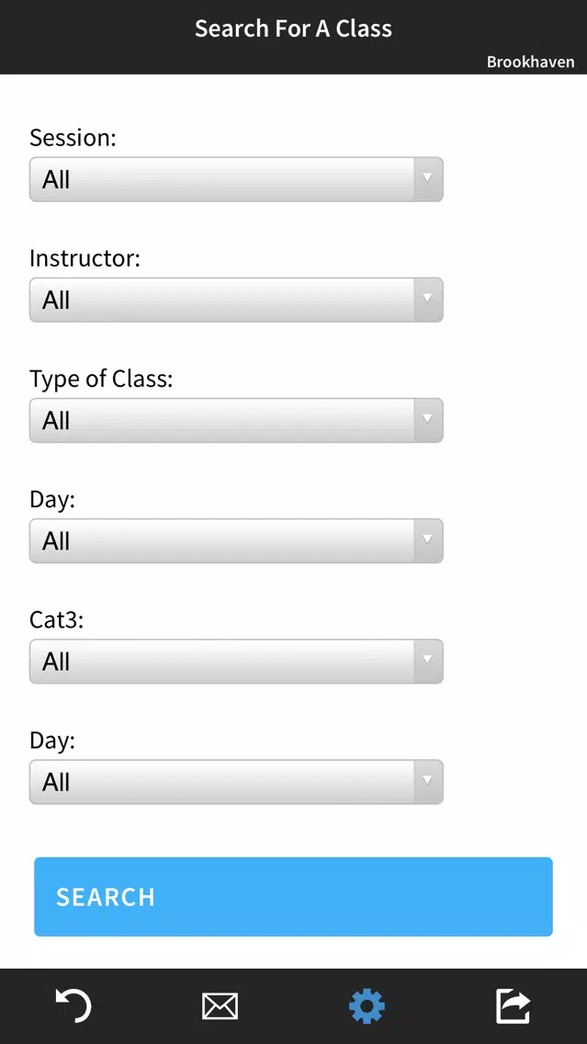
Task: Click the arrow on the Session dropdown
Action: 428,179
